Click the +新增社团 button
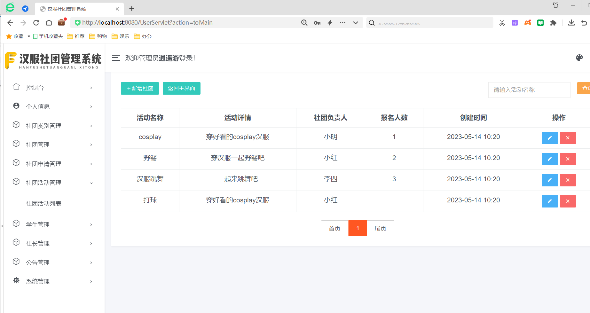The image size is (590, 313). pyautogui.click(x=140, y=88)
